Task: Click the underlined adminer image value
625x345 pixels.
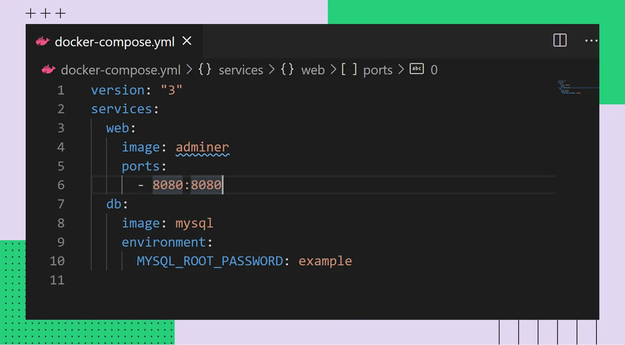Action: pyautogui.click(x=202, y=147)
